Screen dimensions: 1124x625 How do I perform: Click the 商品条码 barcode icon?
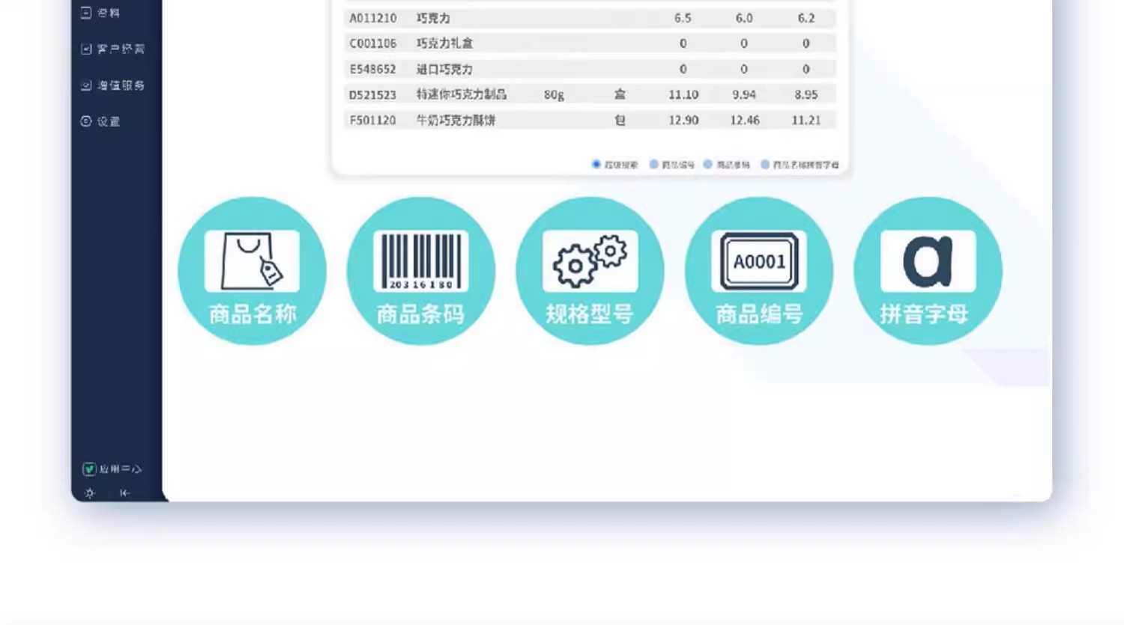[420, 260]
